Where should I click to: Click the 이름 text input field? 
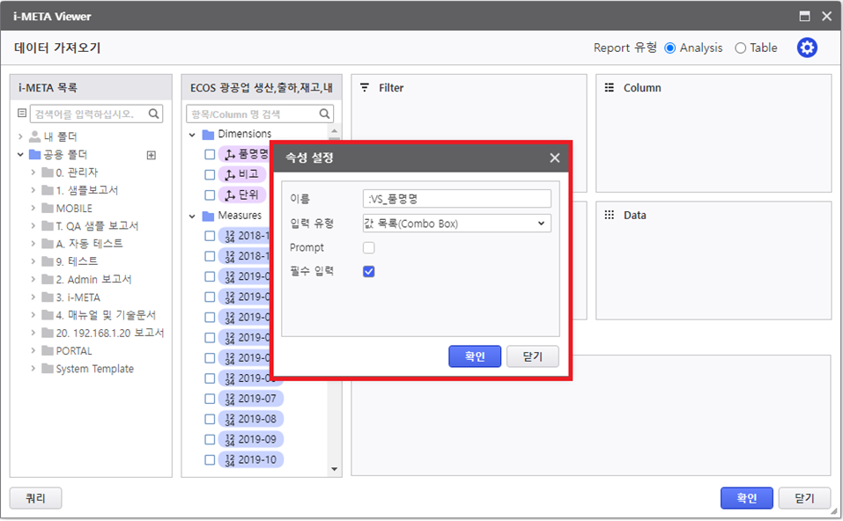[456, 199]
